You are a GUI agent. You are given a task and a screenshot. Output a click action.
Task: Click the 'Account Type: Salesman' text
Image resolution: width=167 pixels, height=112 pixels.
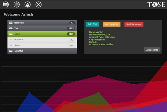102,37
